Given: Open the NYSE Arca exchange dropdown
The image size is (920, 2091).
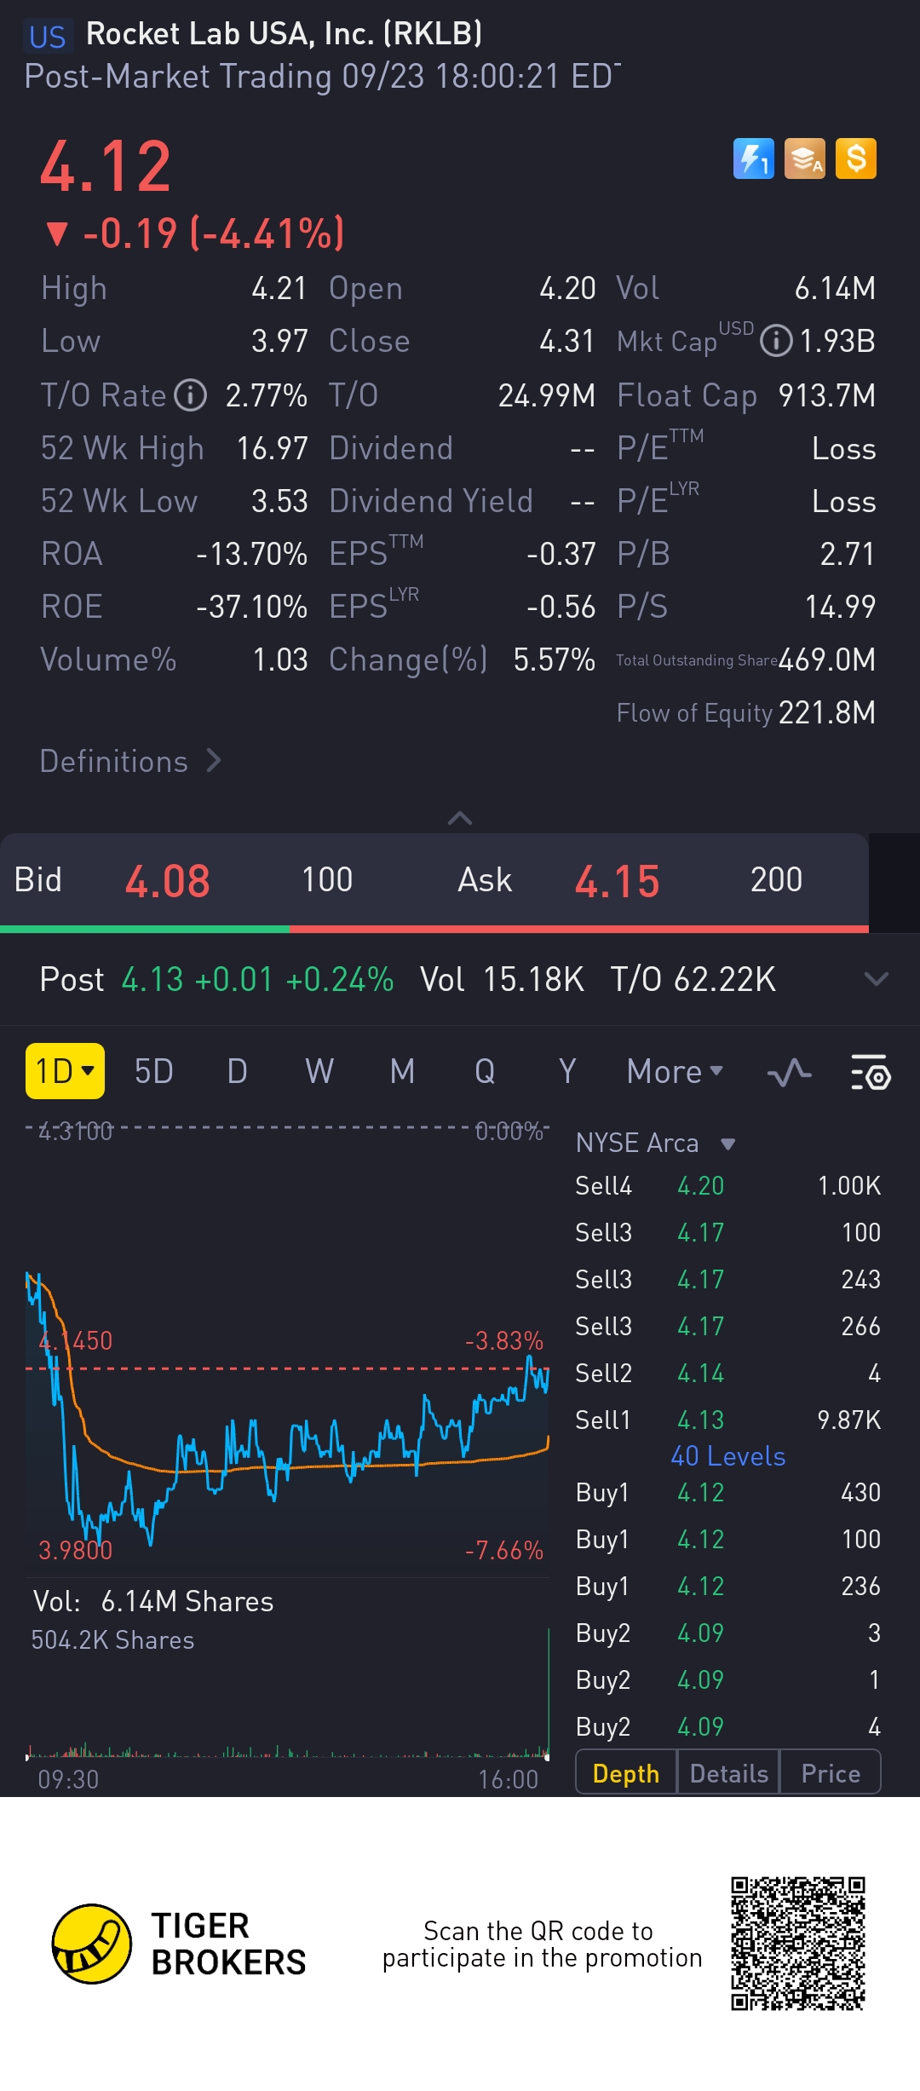Looking at the screenshot, I should [x=655, y=1143].
